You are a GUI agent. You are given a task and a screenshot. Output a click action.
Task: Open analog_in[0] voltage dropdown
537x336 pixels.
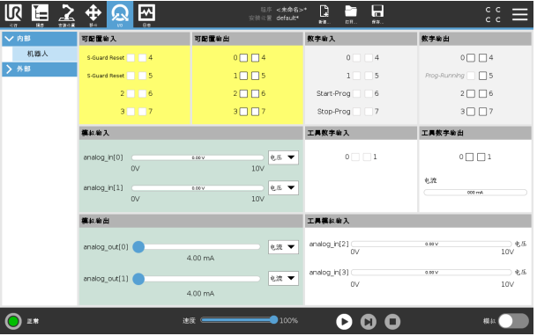point(283,157)
